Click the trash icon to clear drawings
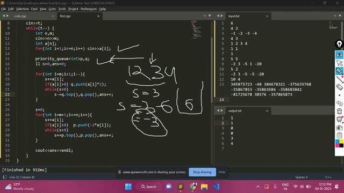This screenshot has width=344, height=193. (339, 111)
